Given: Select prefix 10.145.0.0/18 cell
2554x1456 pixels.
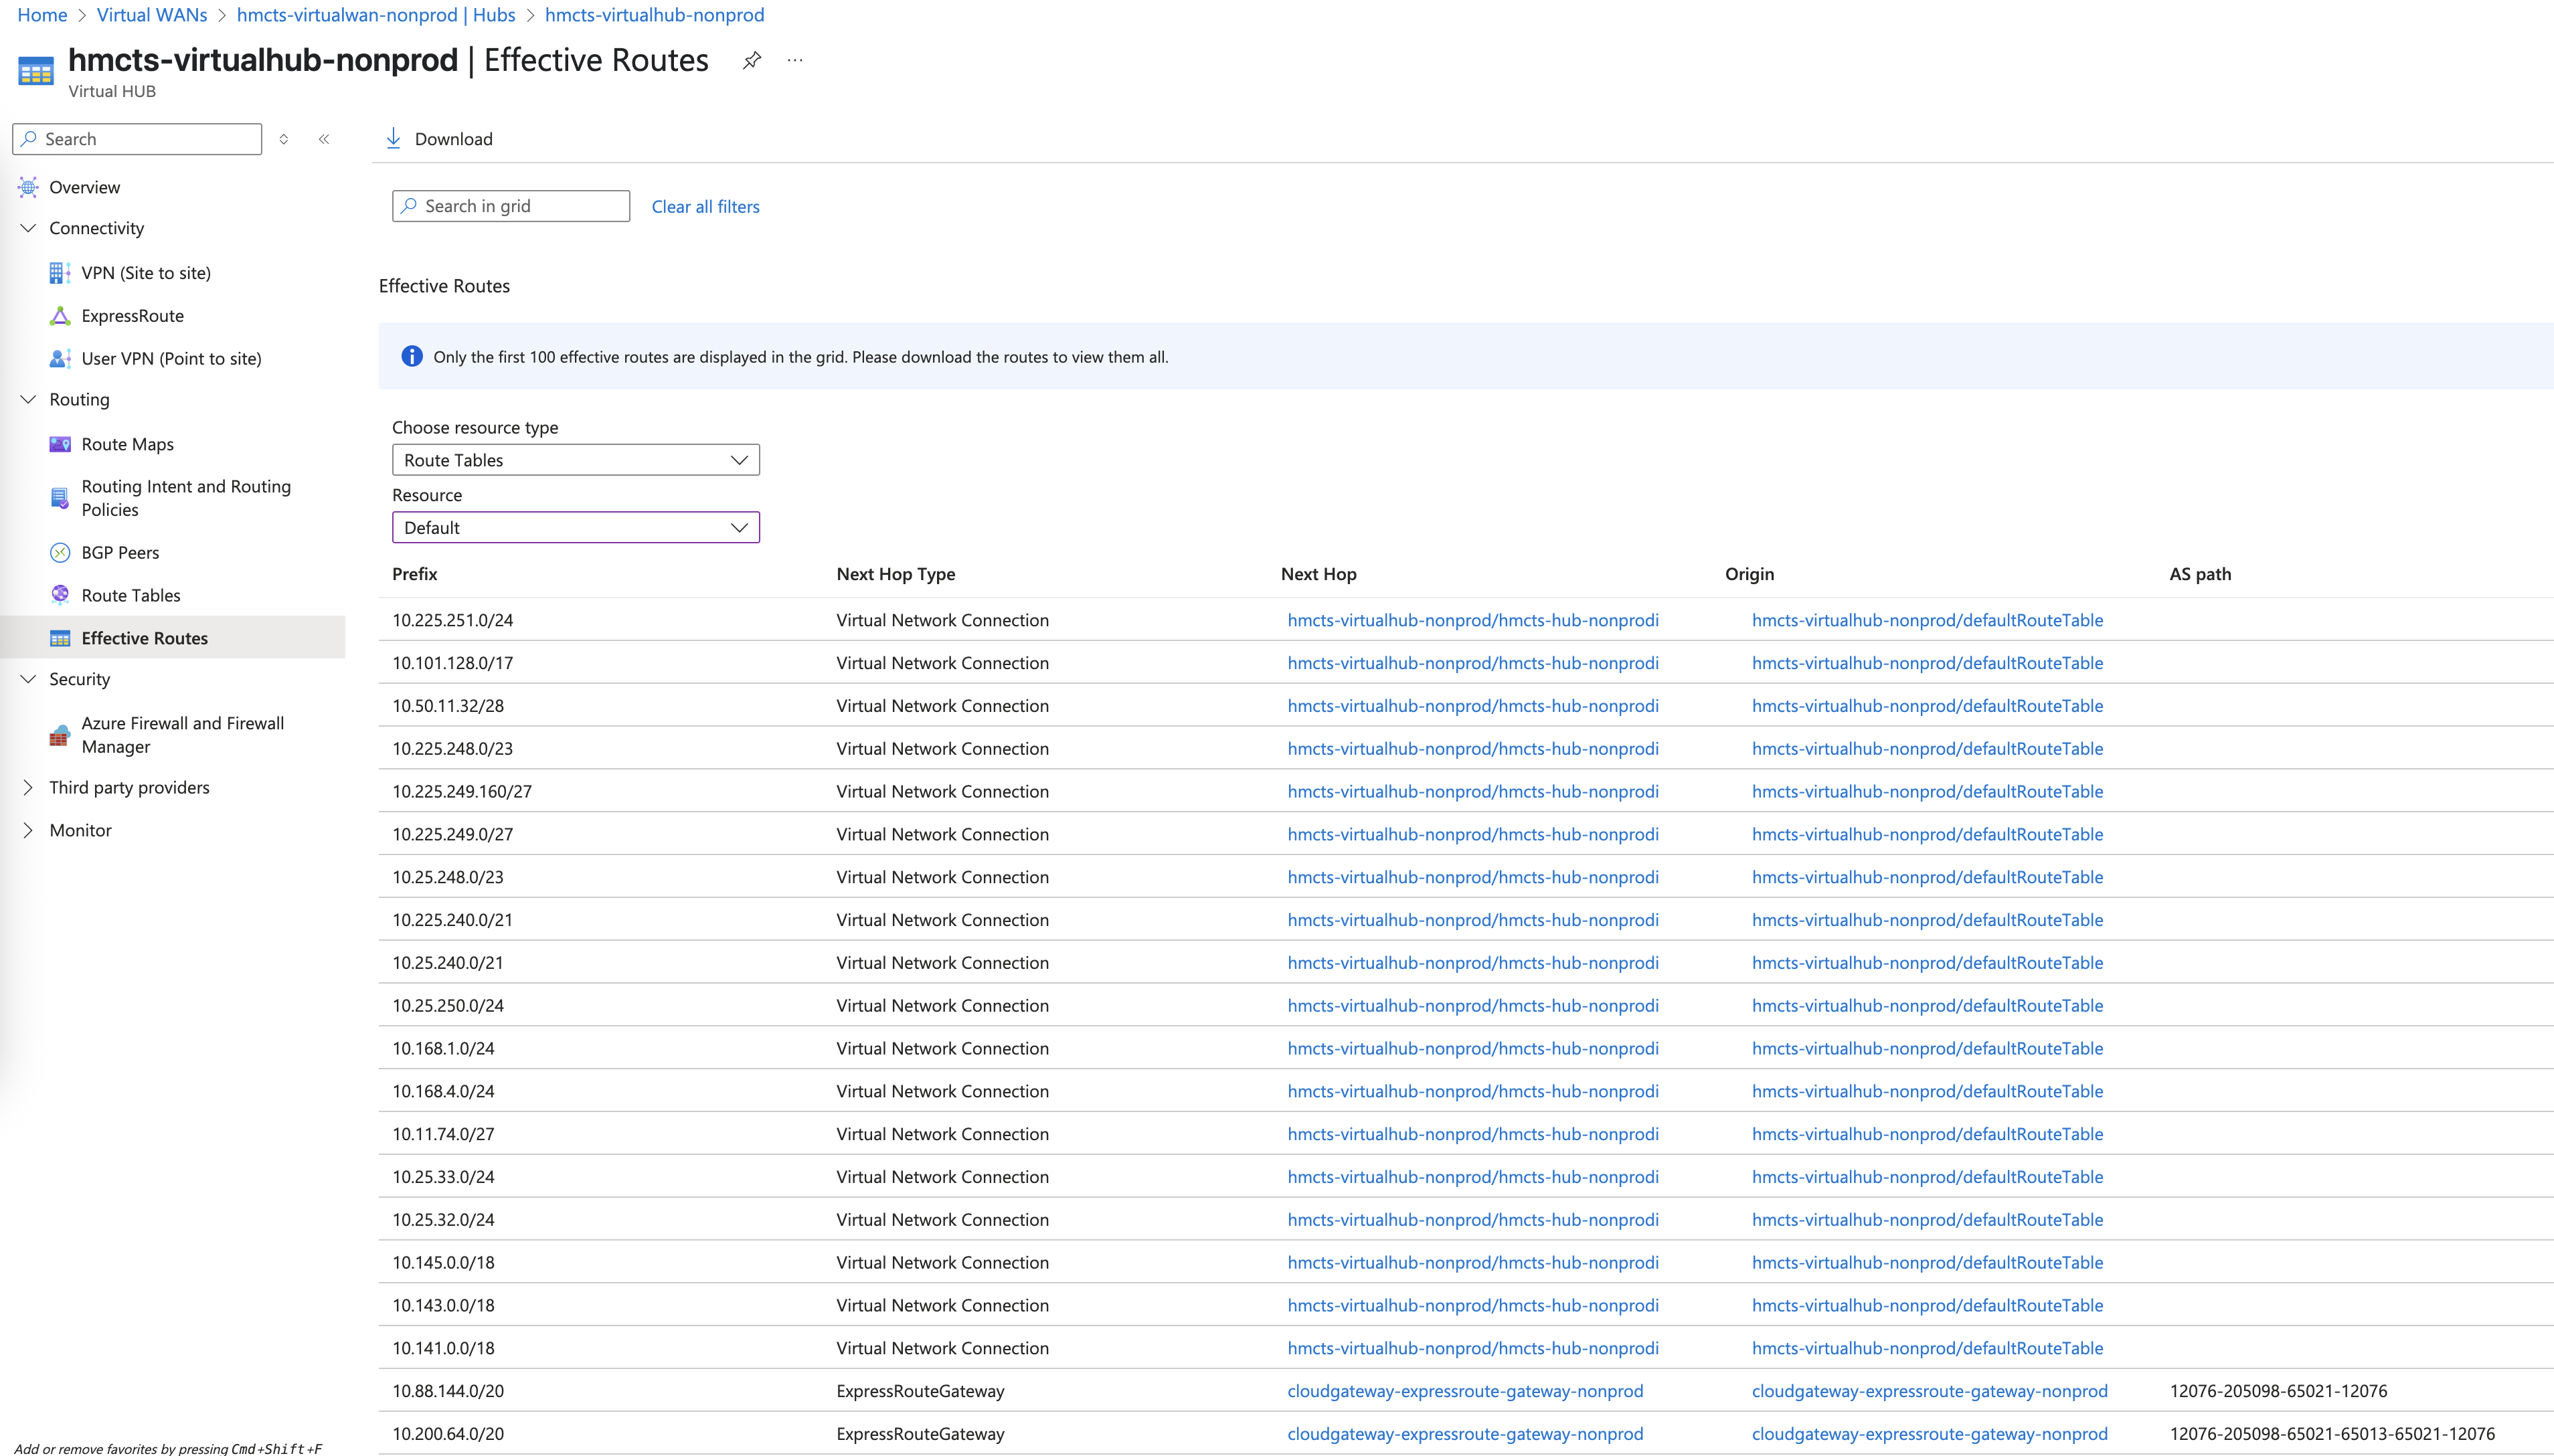Looking at the screenshot, I should point(443,1262).
